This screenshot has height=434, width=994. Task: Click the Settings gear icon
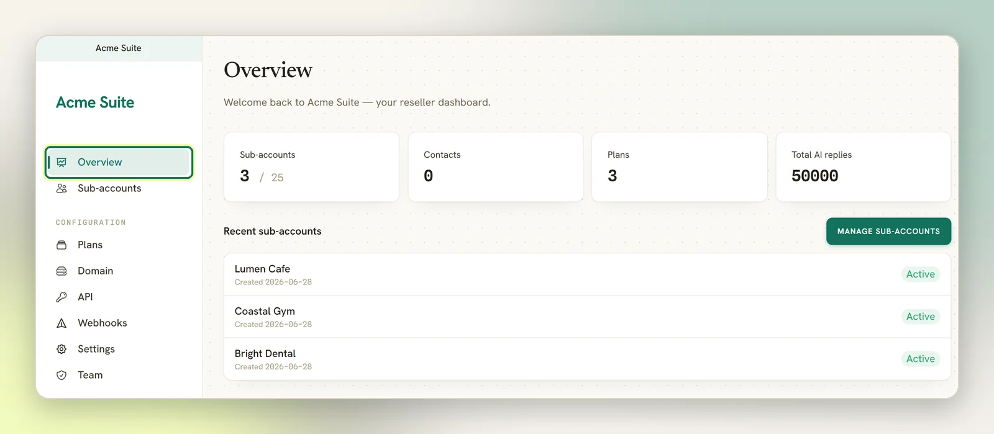(x=62, y=349)
